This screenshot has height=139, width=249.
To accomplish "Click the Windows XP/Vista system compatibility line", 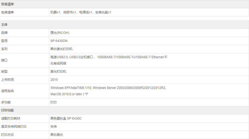I will click(108, 88).
